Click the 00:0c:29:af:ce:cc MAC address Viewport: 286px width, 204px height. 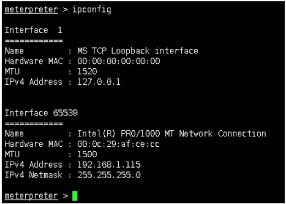(x=118, y=144)
